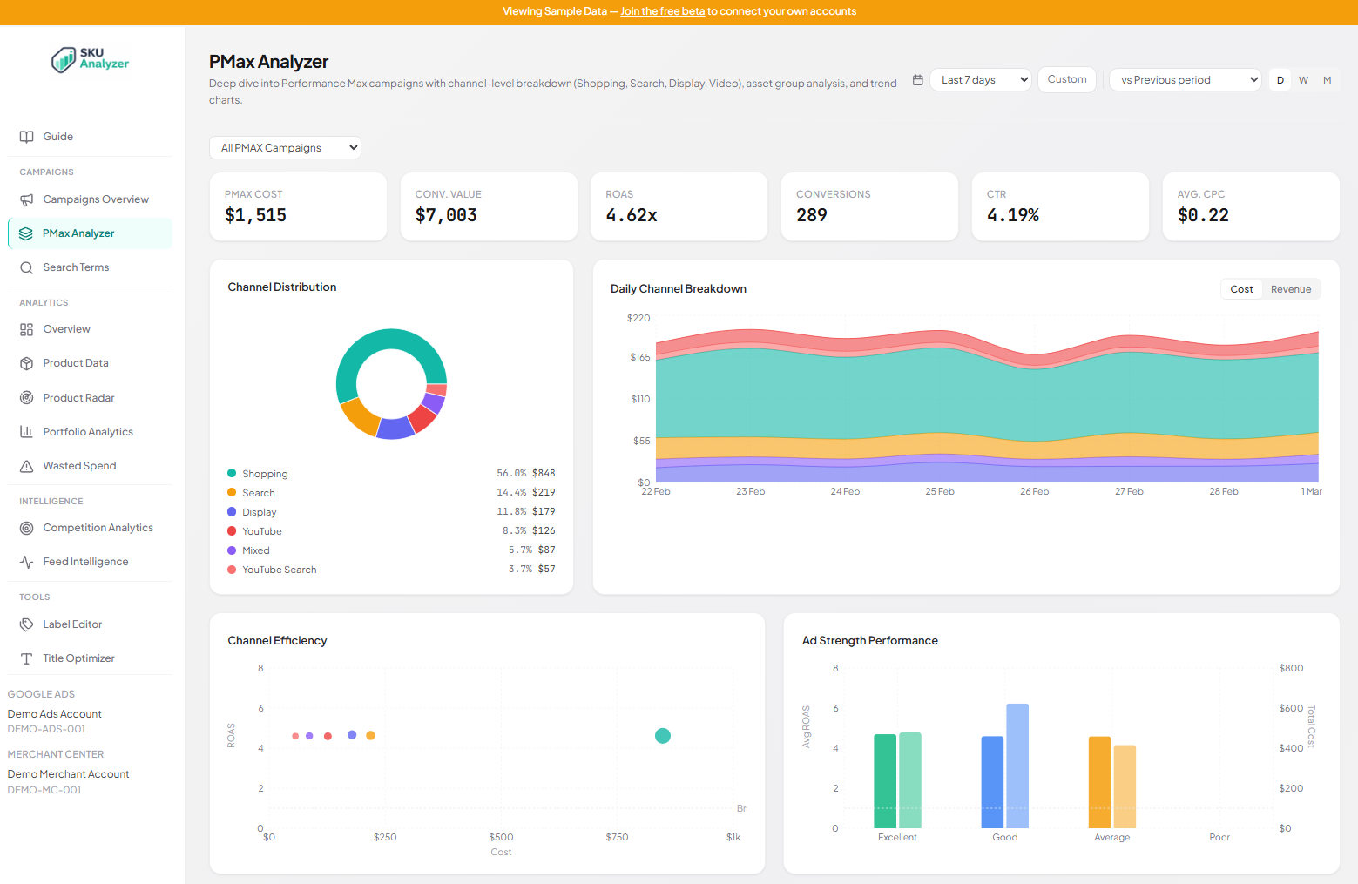The height and width of the screenshot is (884, 1358).
Task: Open Product Data from the Analytics sidebar
Action: click(25, 363)
